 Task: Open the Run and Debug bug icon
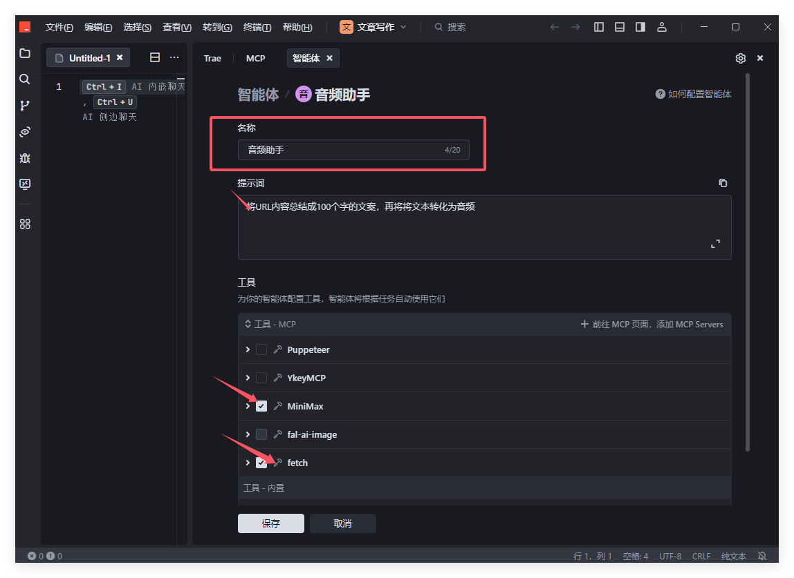pyautogui.click(x=25, y=158)
